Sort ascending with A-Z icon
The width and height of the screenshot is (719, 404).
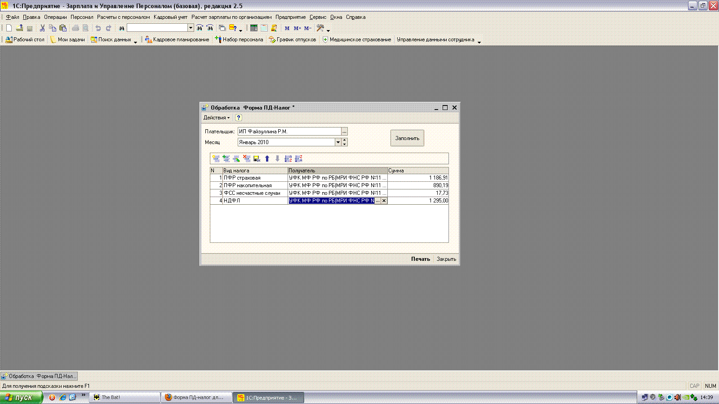click(x=288, y=158)
